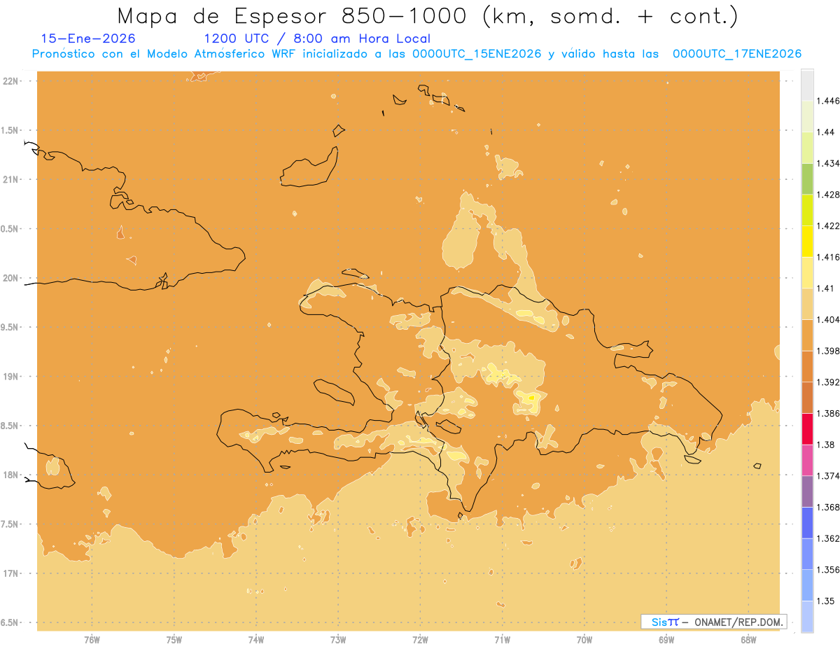Click the '18N' latitude label
The width and height of the screenshot is (840, 649).
[x=12, y=475]
